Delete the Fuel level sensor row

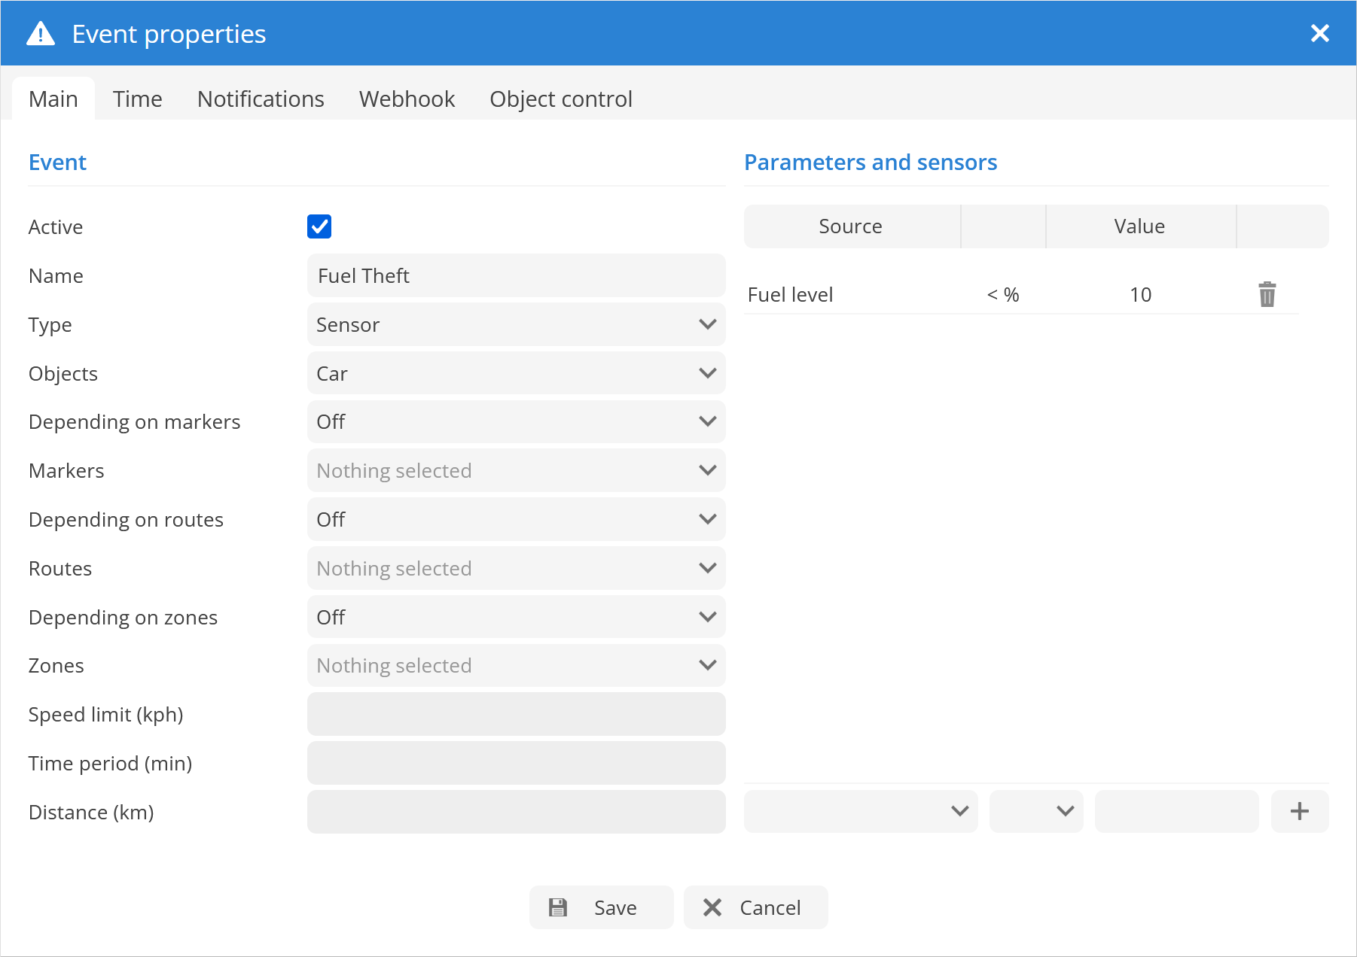click(1267, 294)
